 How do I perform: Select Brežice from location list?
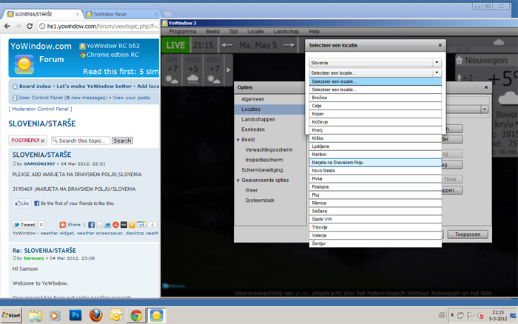[x=375, y=98]
